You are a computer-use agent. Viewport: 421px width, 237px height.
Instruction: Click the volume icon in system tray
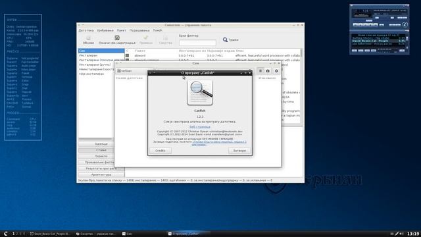click(401, 234)
